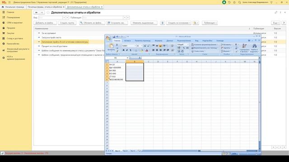Toggle align text left in Excel
Viewport: 289px width, 162px height.
(x=153, y=50)
